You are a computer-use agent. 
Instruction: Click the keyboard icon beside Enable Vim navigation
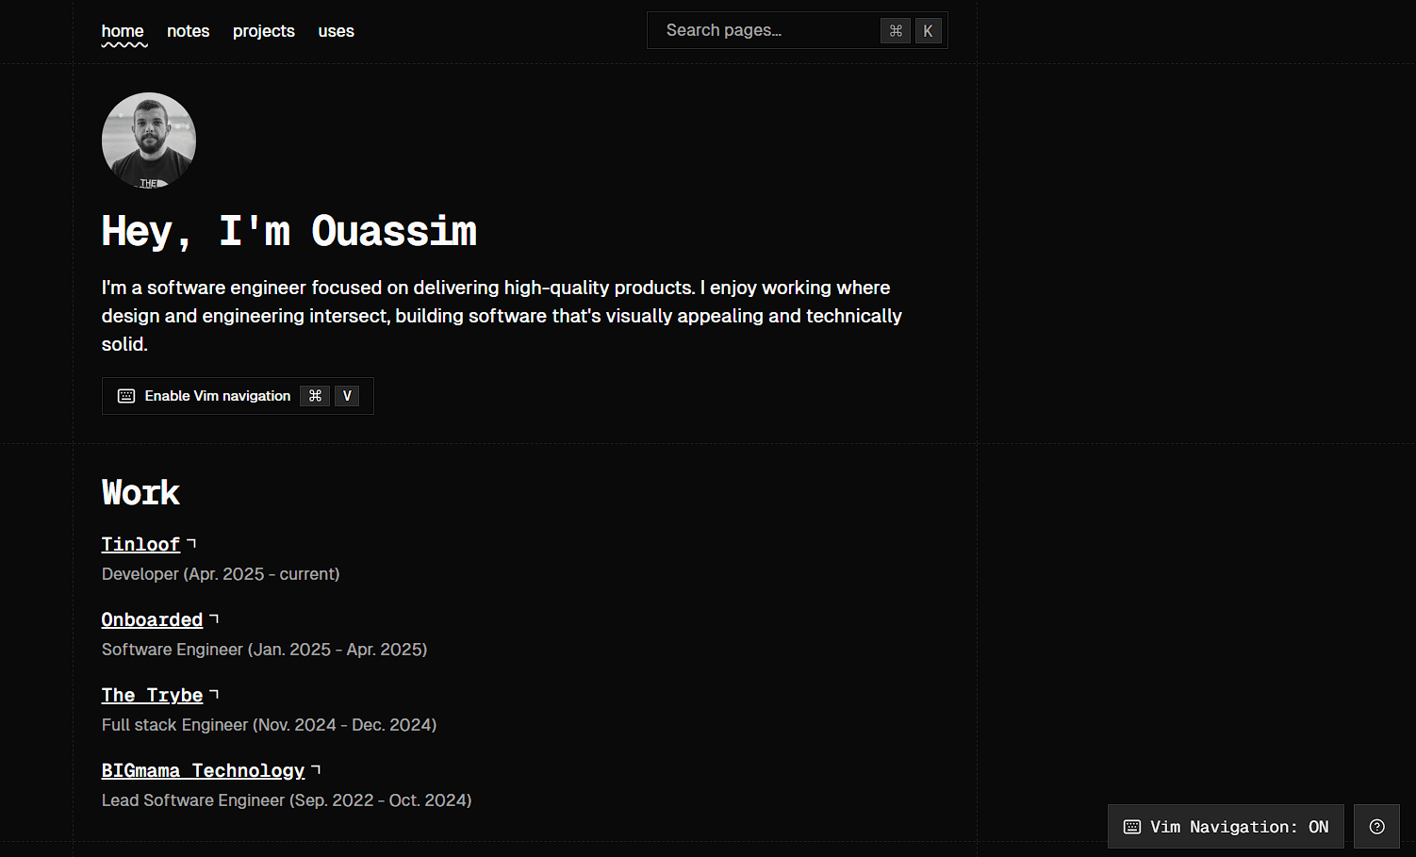126,396
